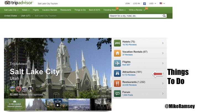This screenshot has width=199, height=112.
Task: Click the chevron on the Restaurants row
Action: pyautogui.click(x=163, y=84)
